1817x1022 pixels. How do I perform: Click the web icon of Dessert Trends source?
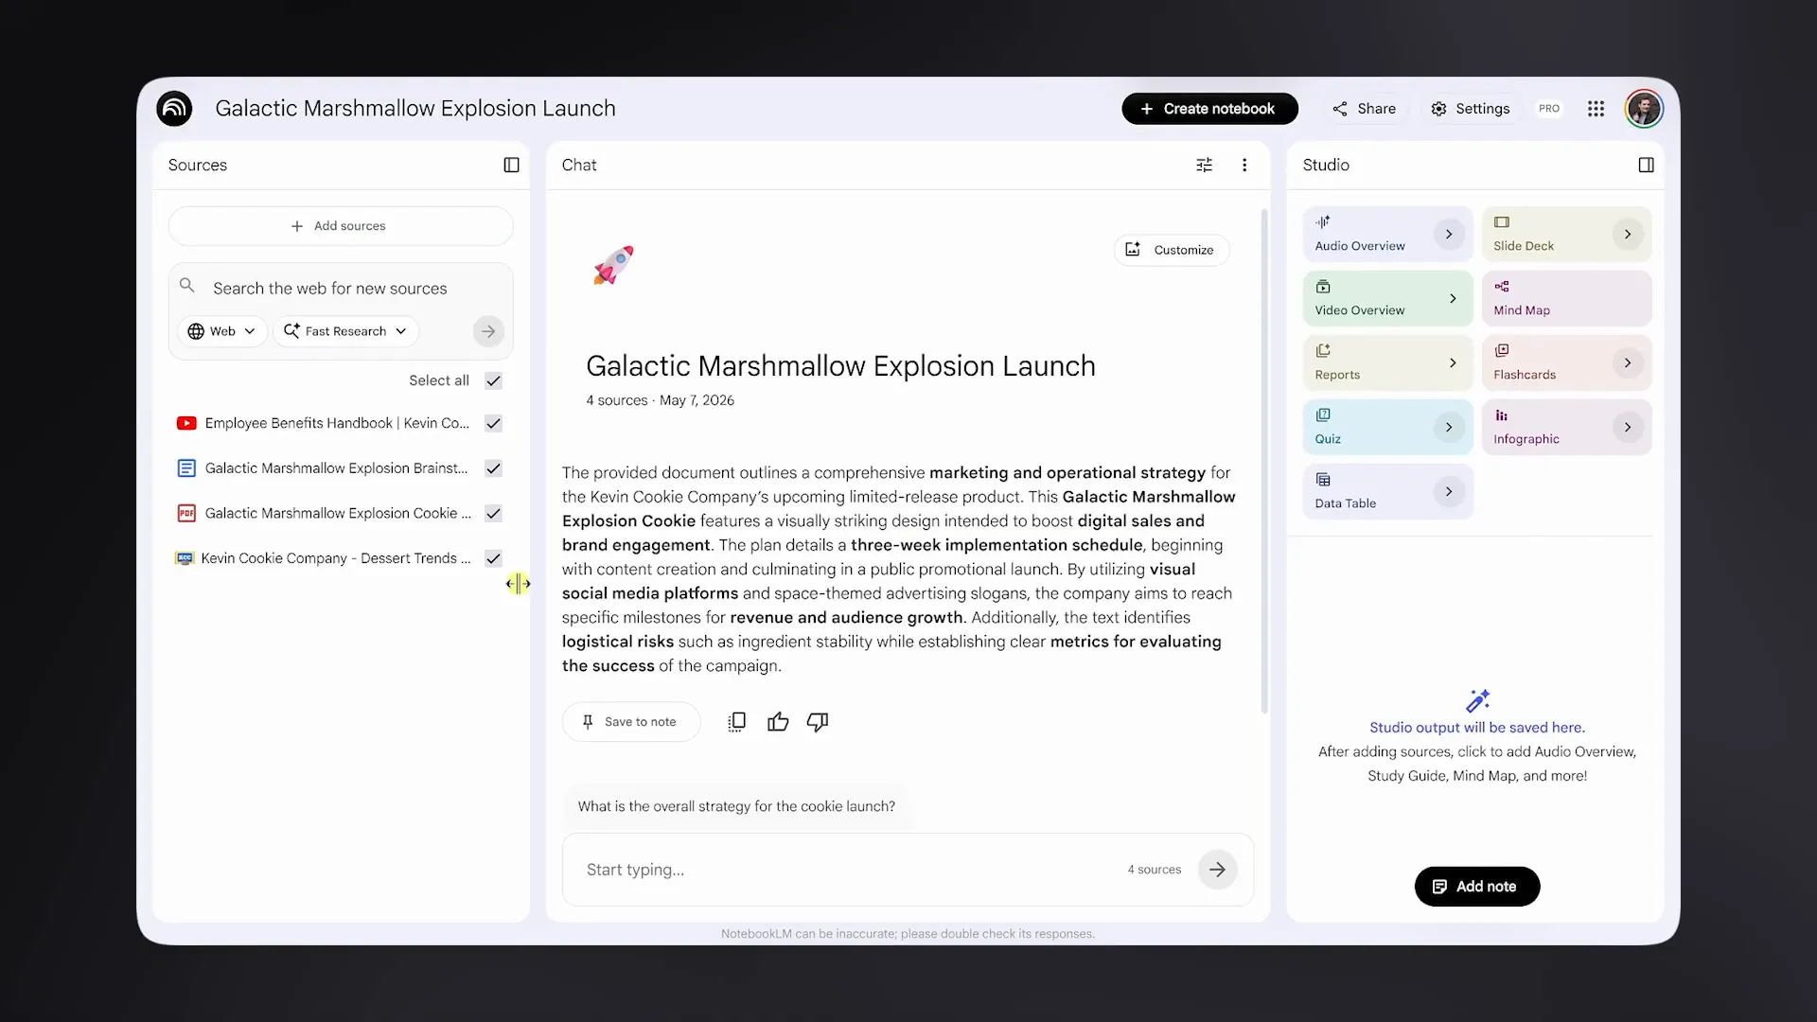(185, 558)
